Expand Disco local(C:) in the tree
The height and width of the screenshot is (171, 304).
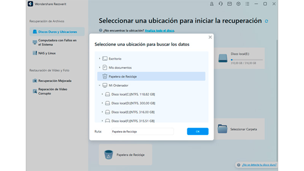tap(103, 94)
